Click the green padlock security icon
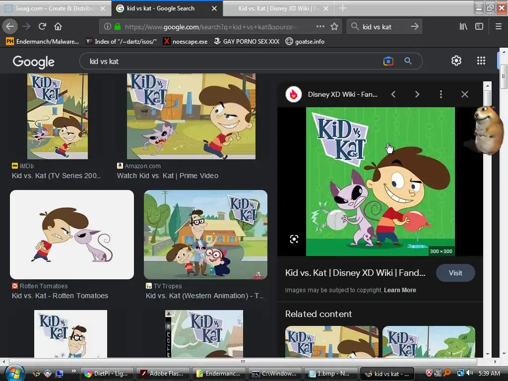This screenshot has width=508, height=381. [x=118, y=27]
